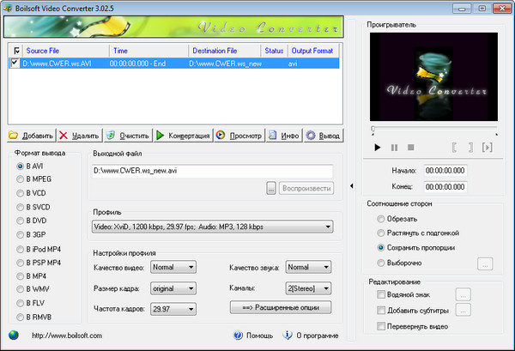Open the Просмотр preview button
Viewport: 515px width, 351px height.
coord(239,136)
